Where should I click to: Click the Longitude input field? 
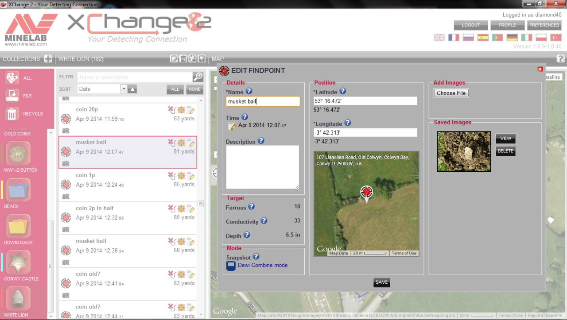pos(365,132)
